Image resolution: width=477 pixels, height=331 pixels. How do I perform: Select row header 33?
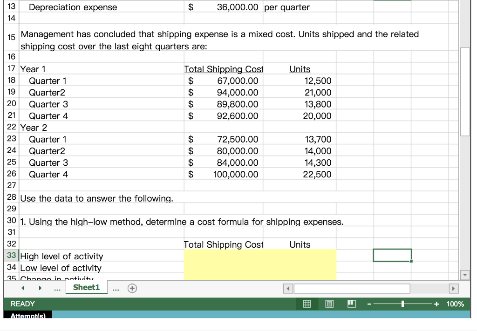pos(11,256)
